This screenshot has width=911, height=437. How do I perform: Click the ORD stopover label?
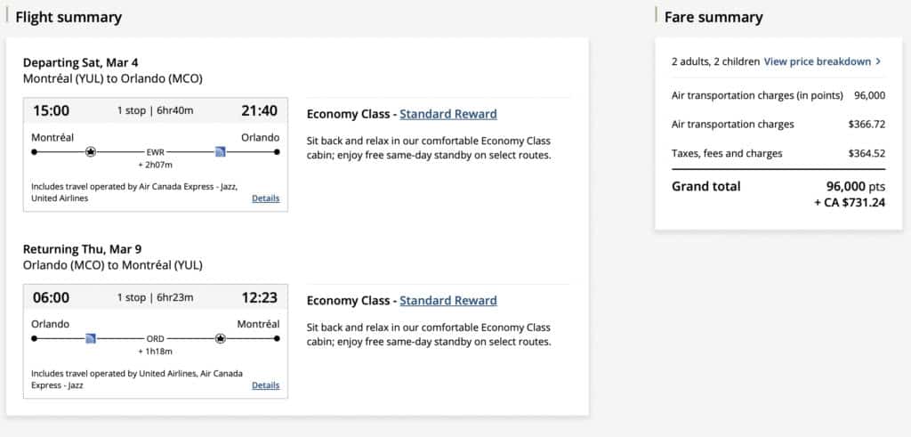156,338
